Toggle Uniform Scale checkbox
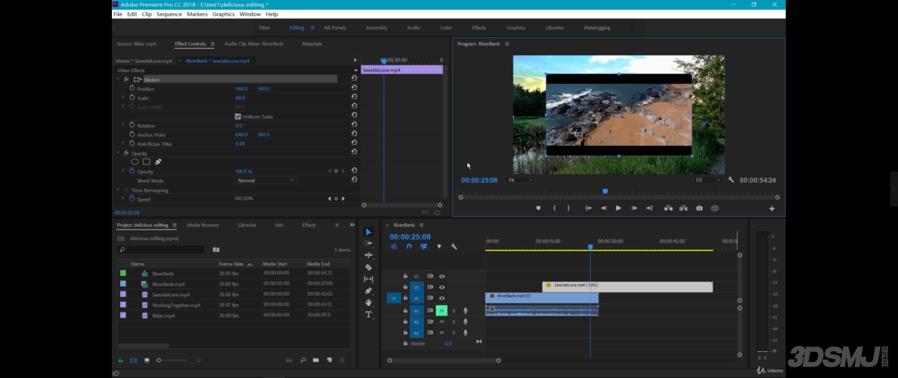This screenshot has width=898, height=378. [238, 117]
